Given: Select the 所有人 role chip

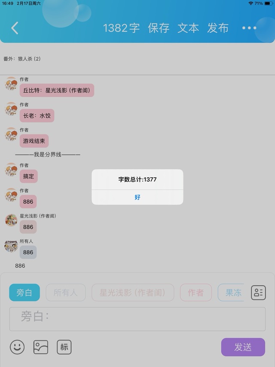Looking at the screenshot, I should click(66, 293).
